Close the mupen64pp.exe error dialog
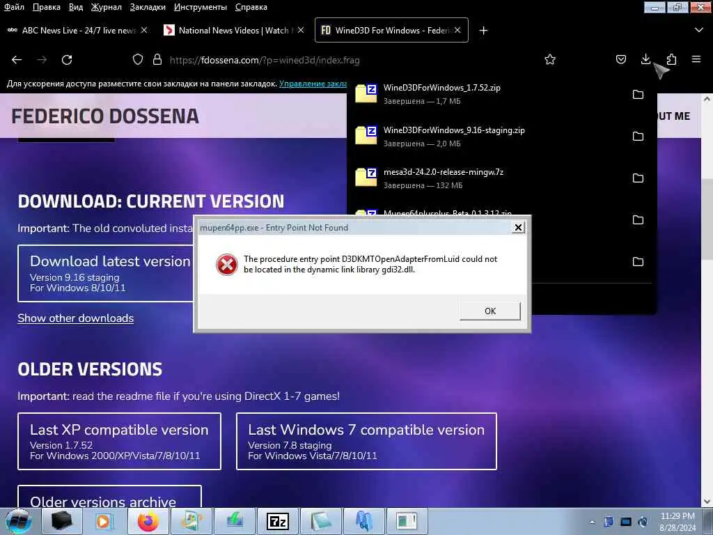 (518, 228)
